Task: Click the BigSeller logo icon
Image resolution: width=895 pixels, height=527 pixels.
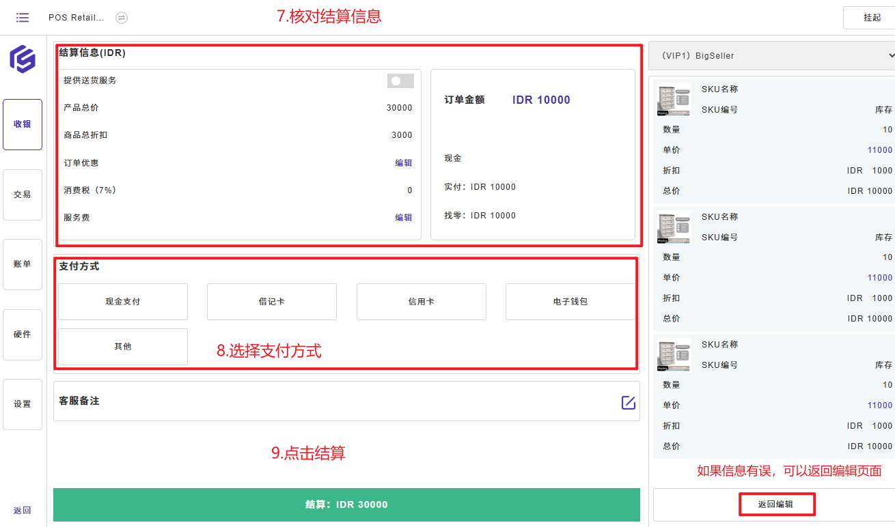Action: [x=23, y=59]
